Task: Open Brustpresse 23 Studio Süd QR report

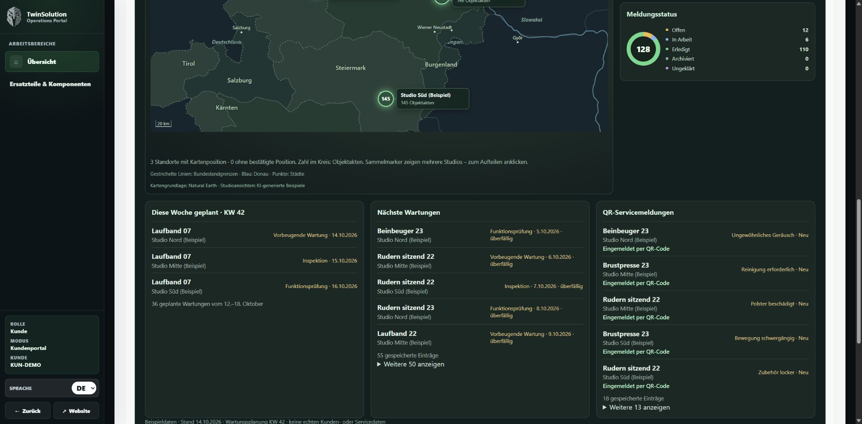Action: pyautogui.click(x=706, y=342)
